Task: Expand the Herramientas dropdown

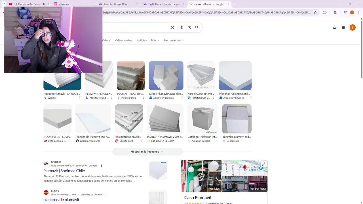Action: 174,41
